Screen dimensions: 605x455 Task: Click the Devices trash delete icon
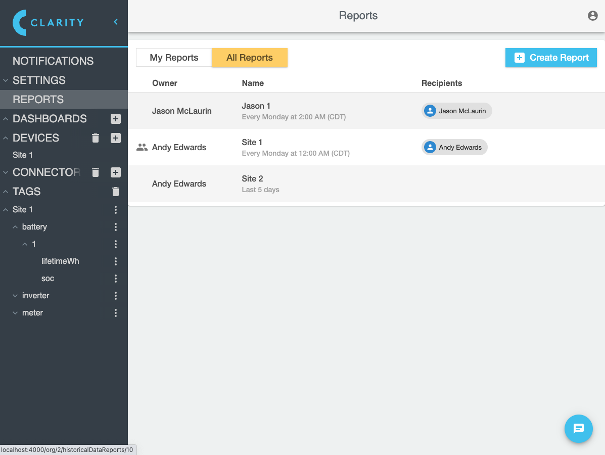[96, 138]
